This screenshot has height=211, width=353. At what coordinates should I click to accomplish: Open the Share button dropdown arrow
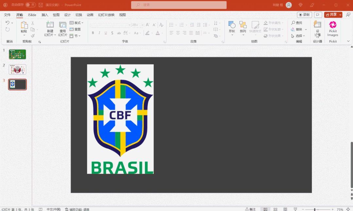point(340,15)
